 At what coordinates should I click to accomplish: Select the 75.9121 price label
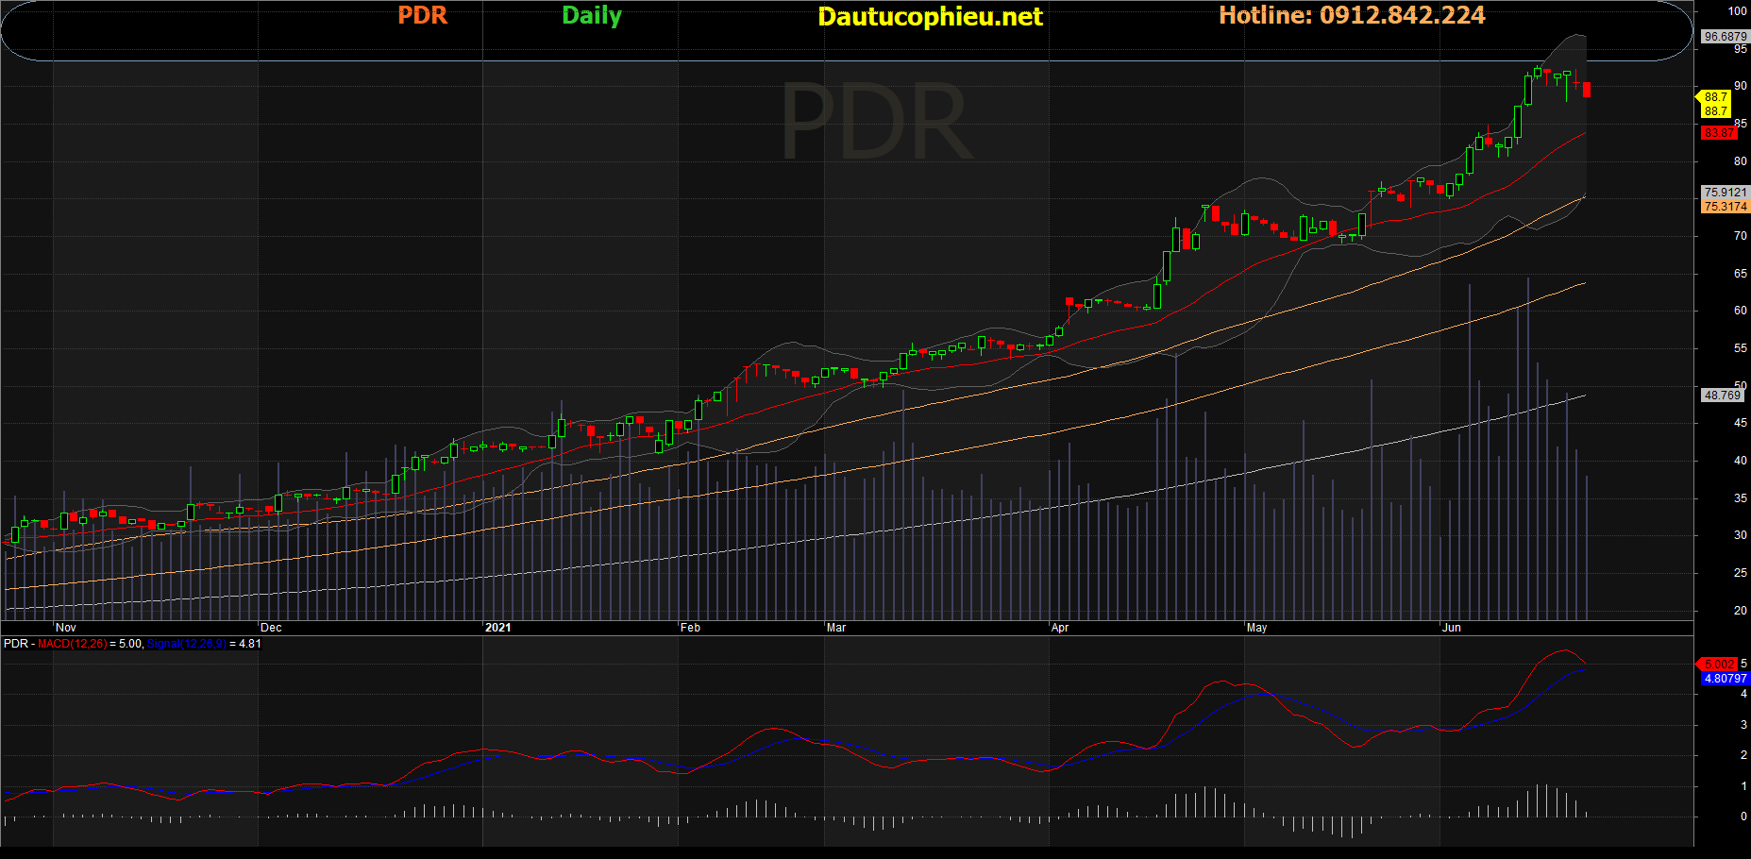pyautogui.click(x=1725, y=193)
